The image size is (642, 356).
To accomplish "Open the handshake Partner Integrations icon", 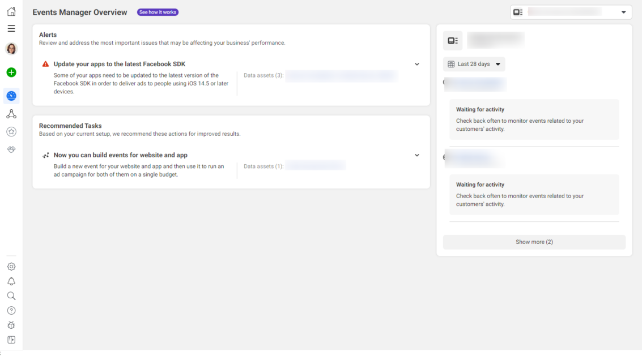I will point(11,149).
